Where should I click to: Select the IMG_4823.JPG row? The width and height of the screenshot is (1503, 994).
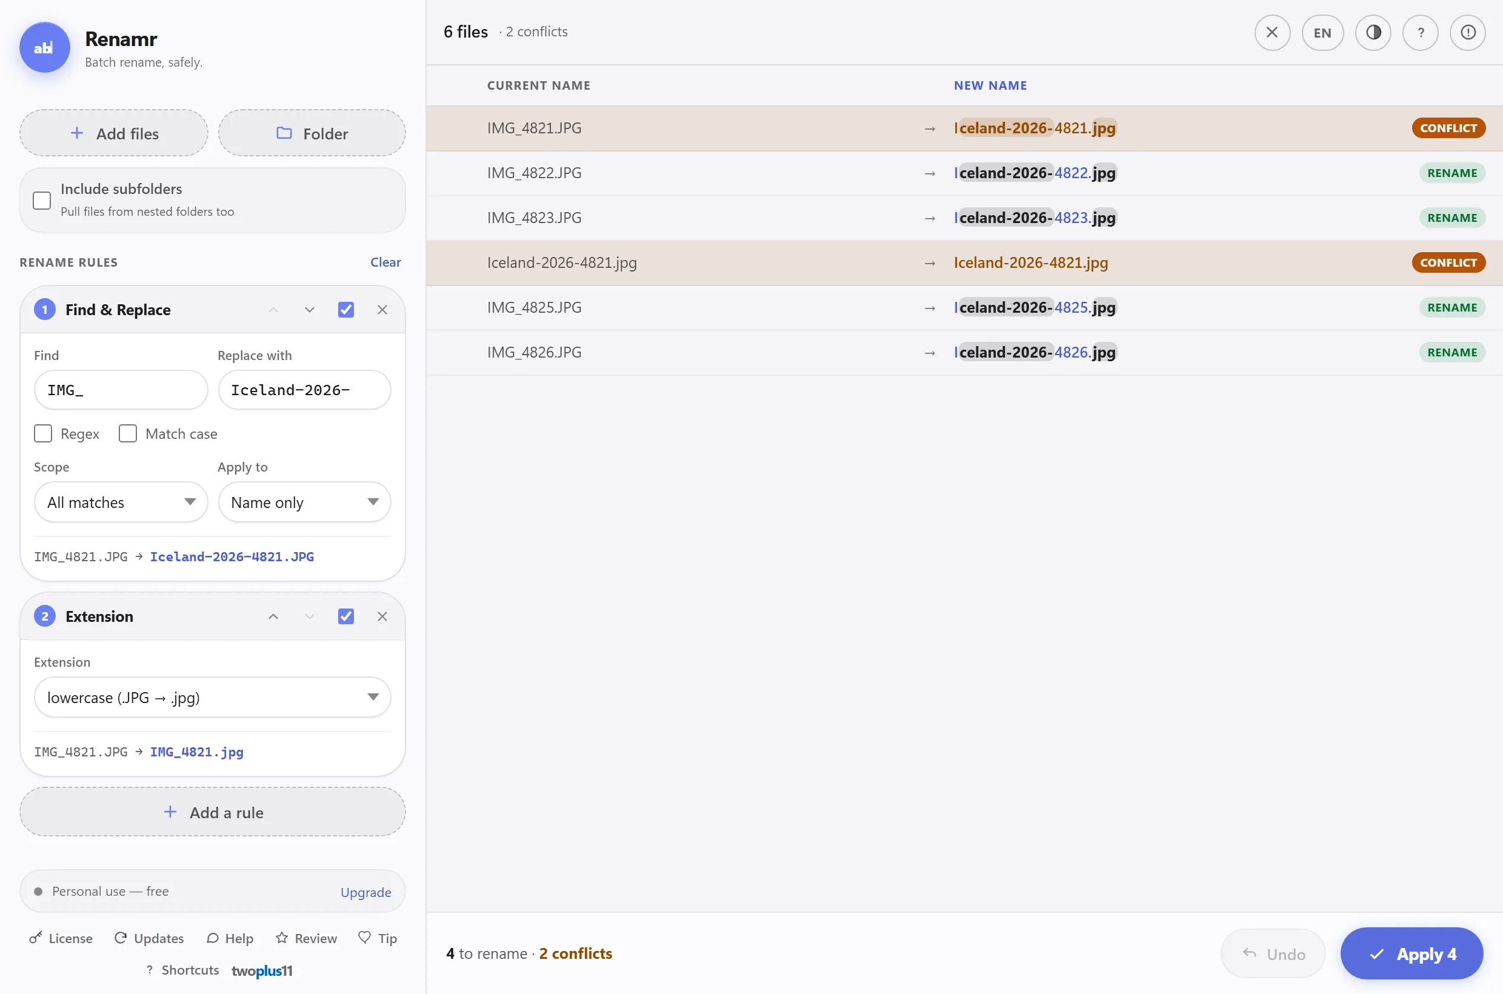point(964,218)
